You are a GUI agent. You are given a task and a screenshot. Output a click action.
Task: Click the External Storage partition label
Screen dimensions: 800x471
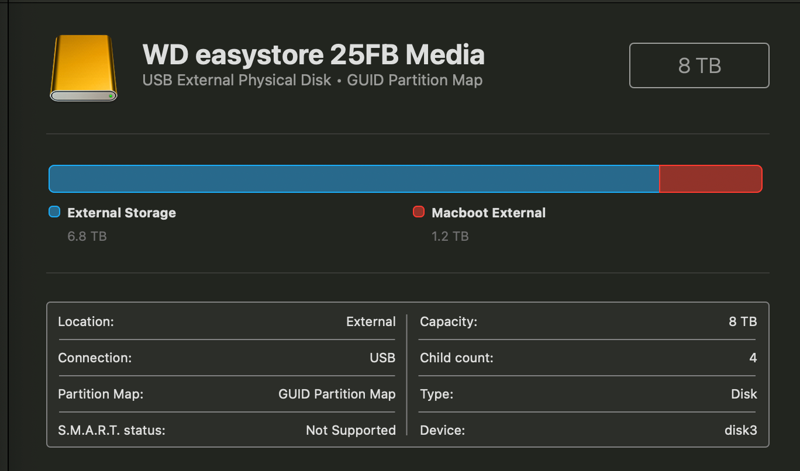tap(122, 213)
